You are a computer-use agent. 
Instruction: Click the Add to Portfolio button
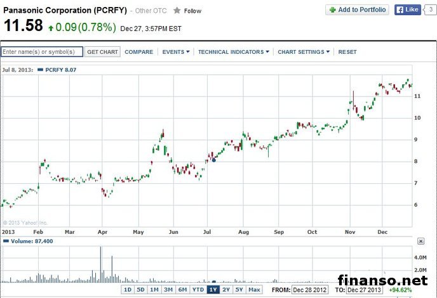357,10
